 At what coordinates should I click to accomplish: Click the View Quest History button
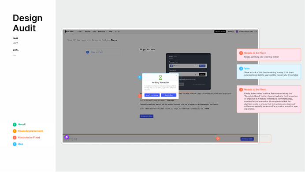(152, 95)
